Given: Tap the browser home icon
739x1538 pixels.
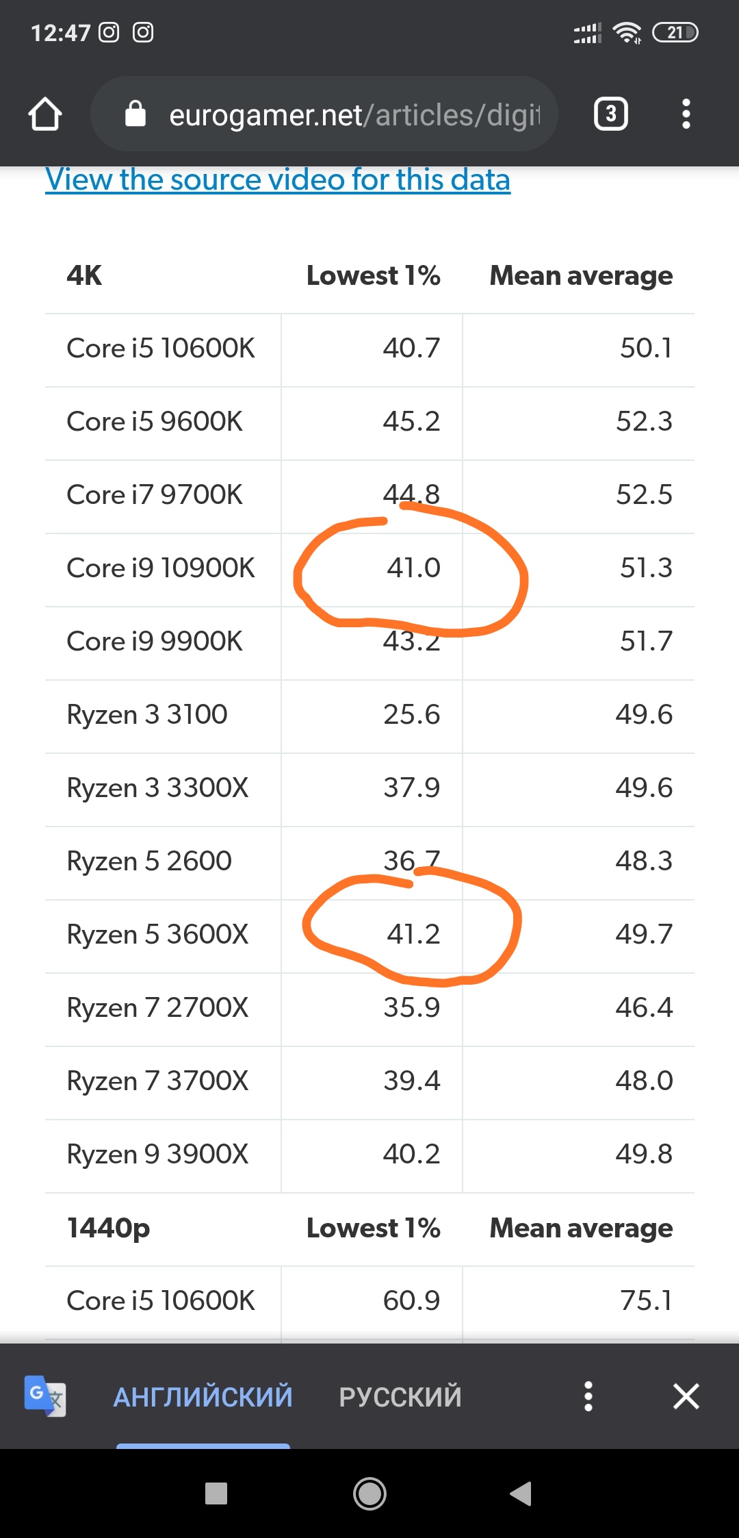Looking at the screenshot, I should (45, 114).
